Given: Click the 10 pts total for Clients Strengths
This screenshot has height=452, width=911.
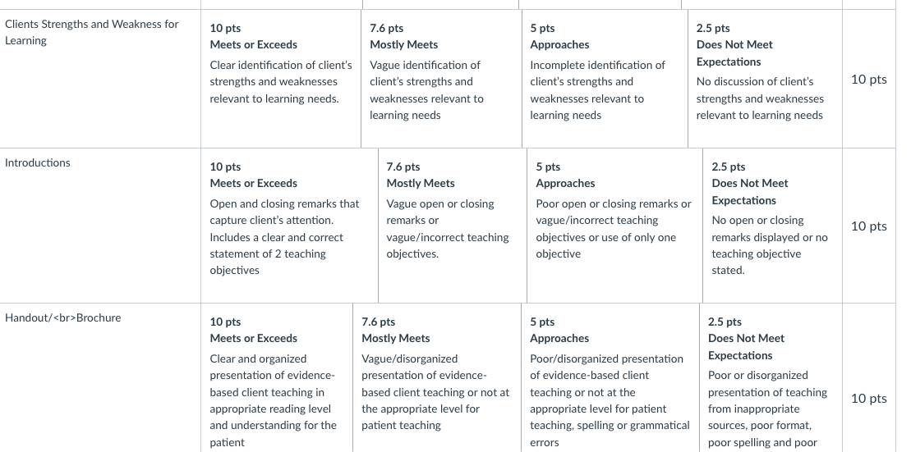Looking at the screenshot, I should (x=868, y=80).
